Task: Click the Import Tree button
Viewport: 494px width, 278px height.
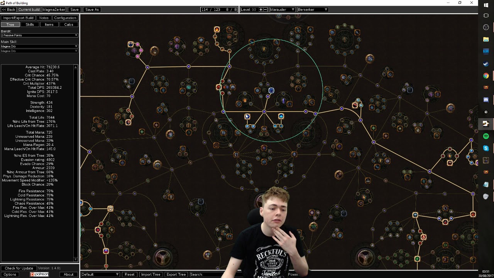Action: pos(151,275)
